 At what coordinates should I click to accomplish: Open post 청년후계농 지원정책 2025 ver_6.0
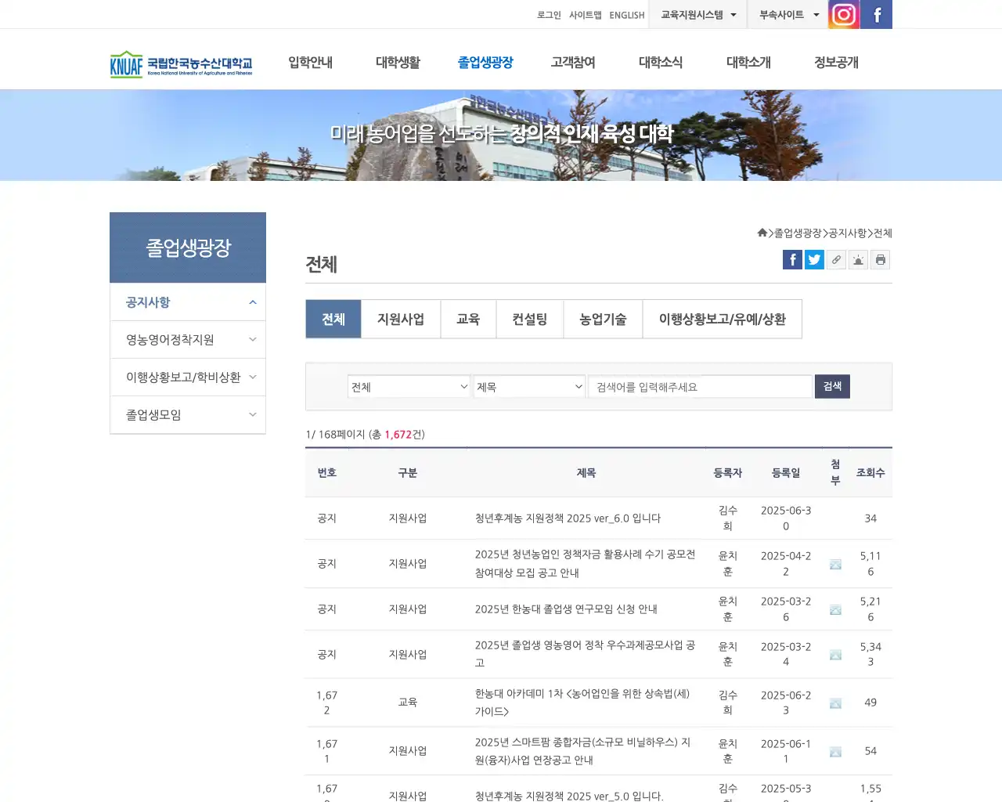[x=568, y=518]
